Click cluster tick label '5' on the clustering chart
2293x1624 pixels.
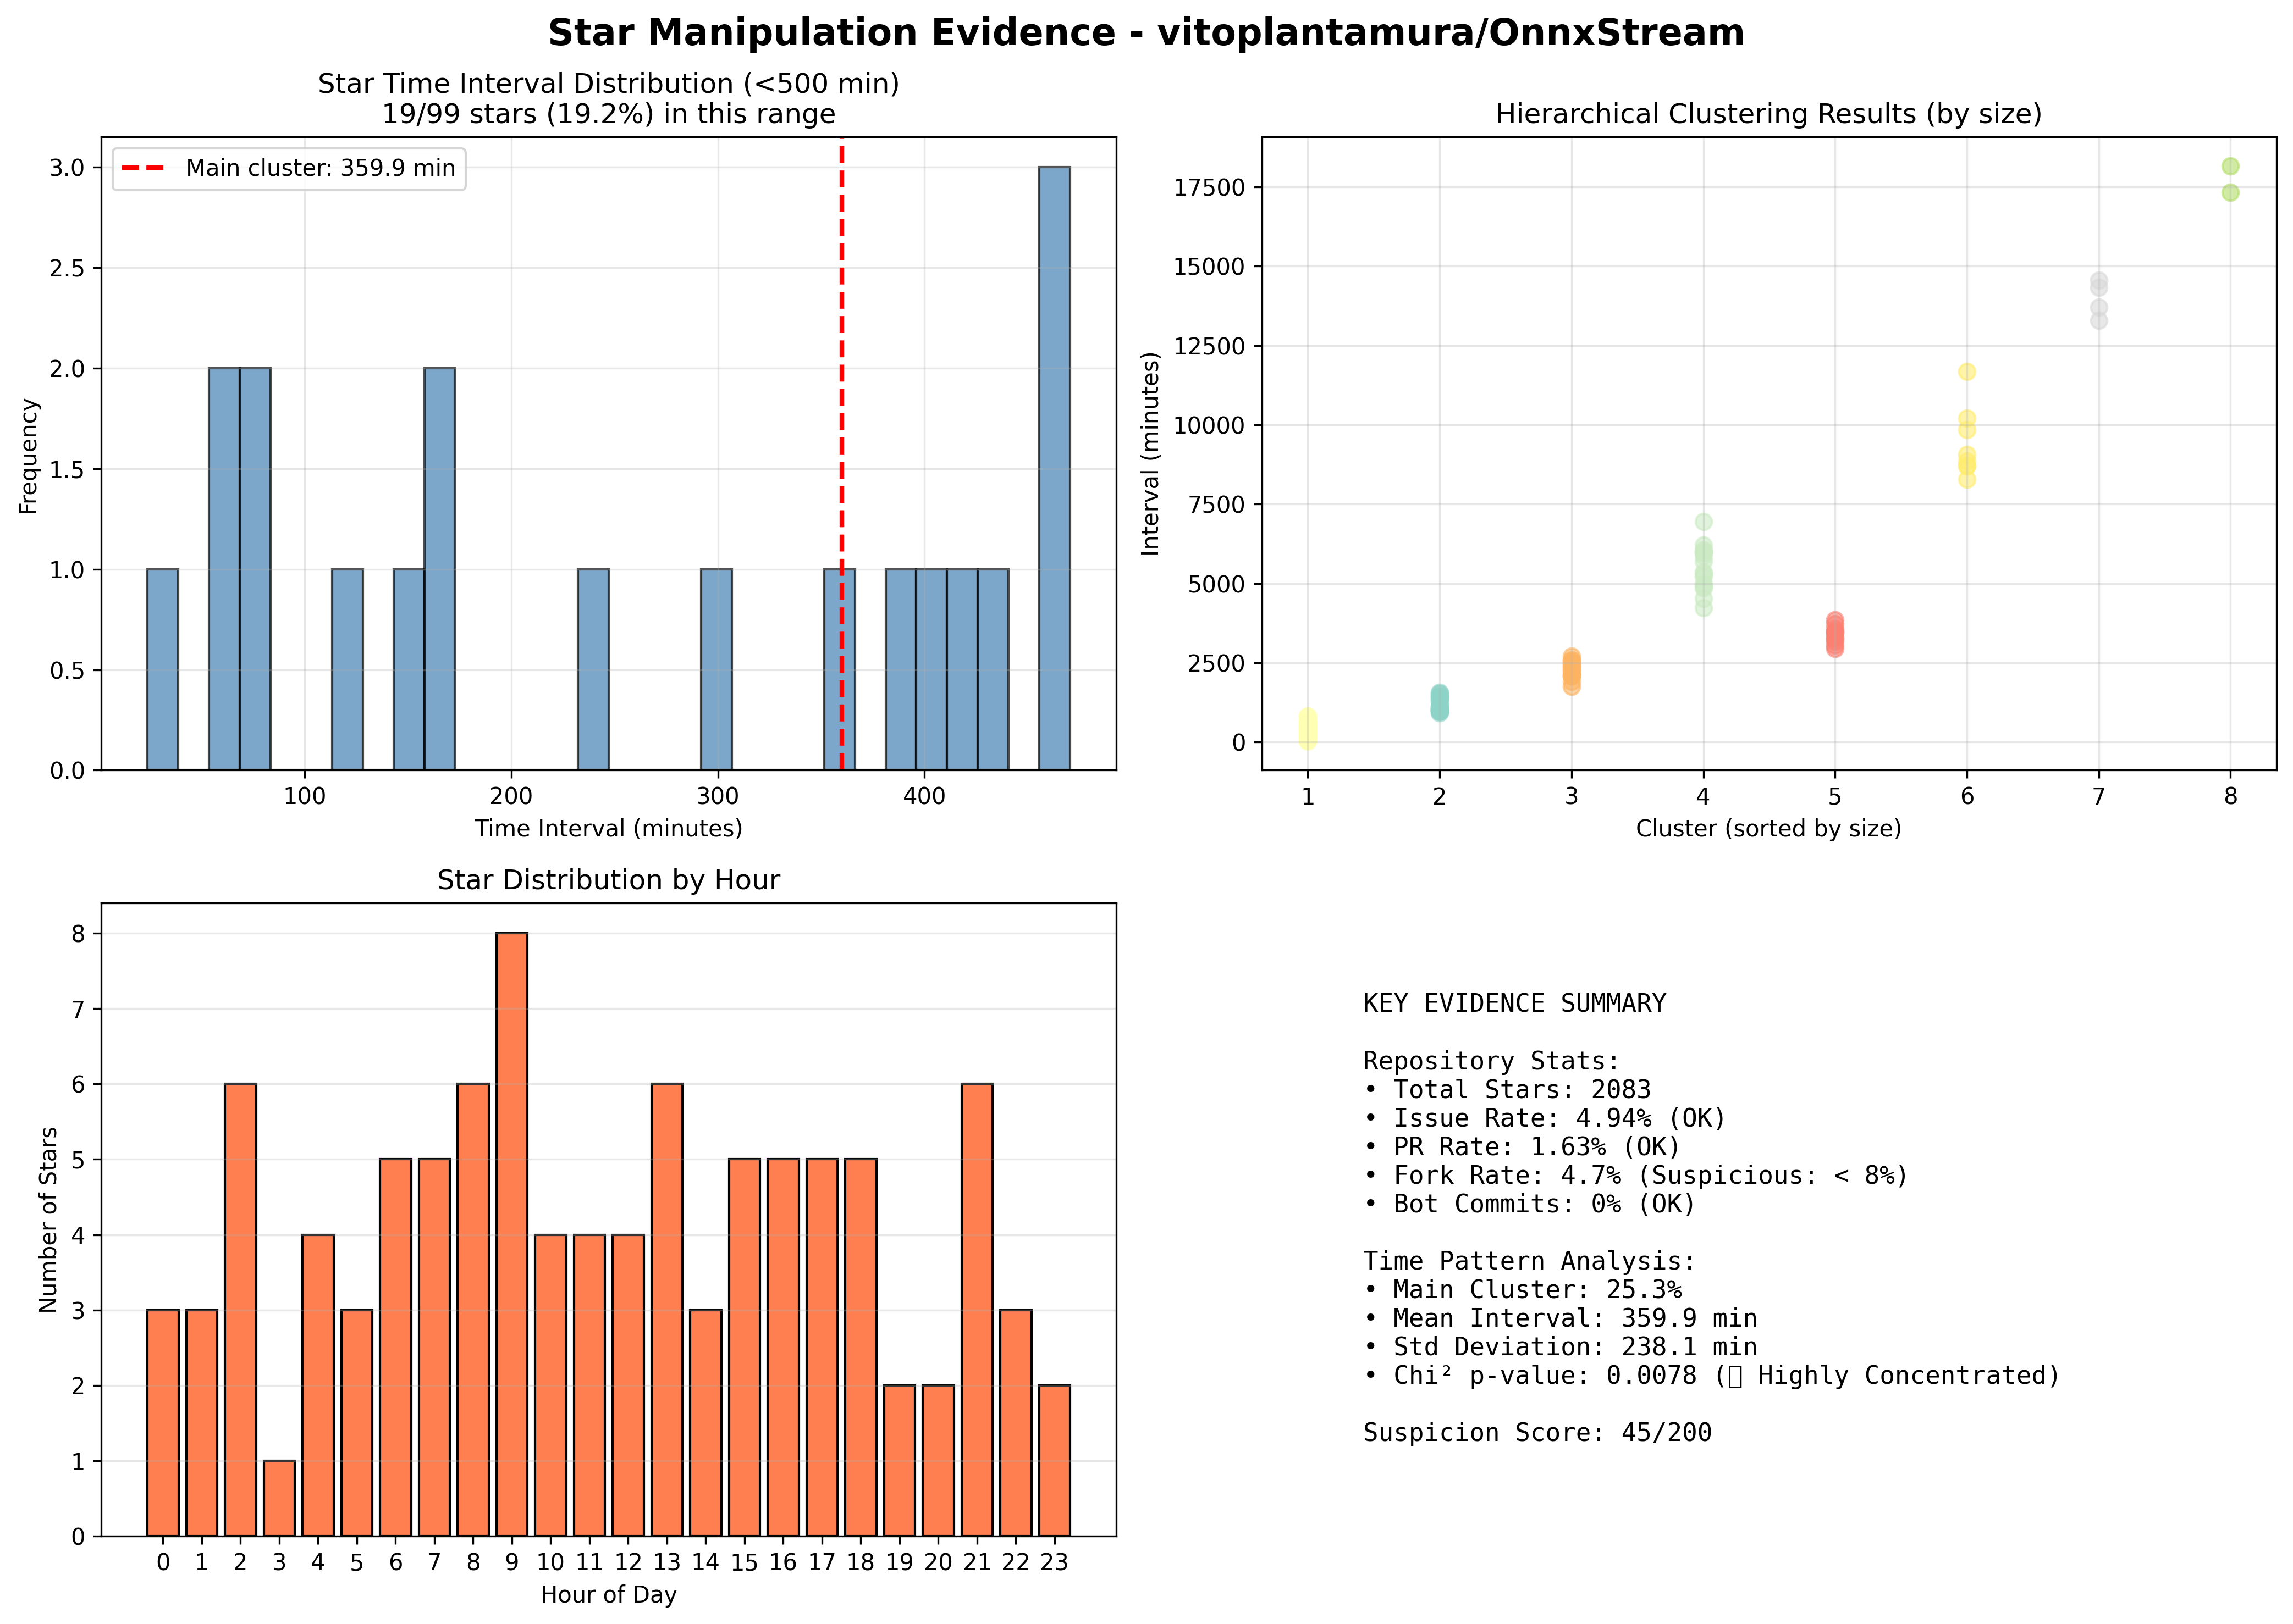1835,796
